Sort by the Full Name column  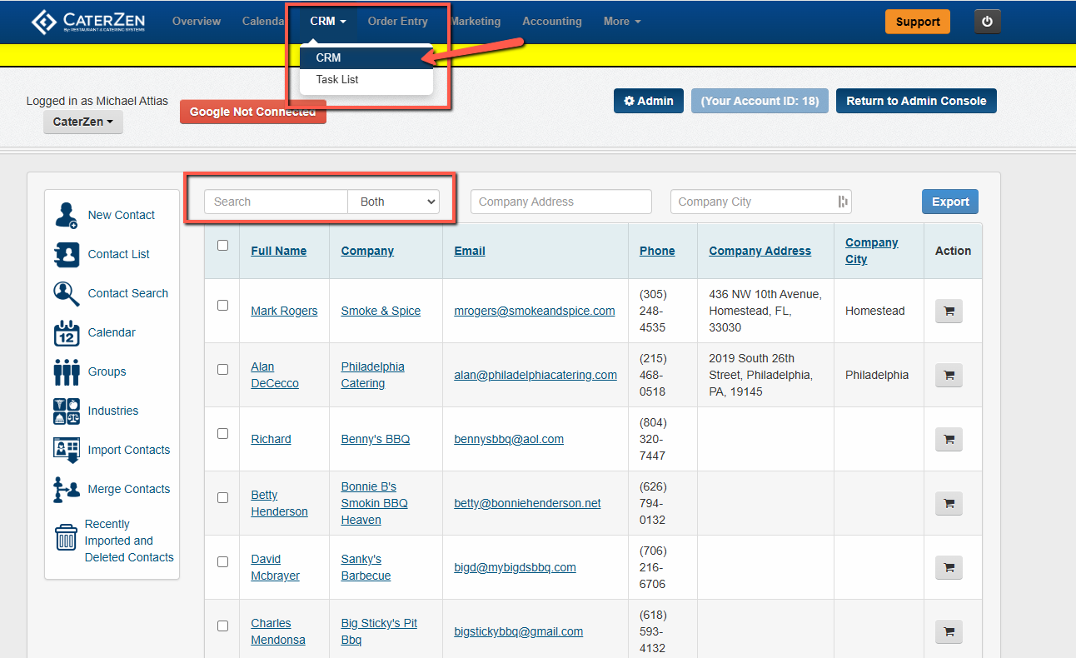[279, 251]
